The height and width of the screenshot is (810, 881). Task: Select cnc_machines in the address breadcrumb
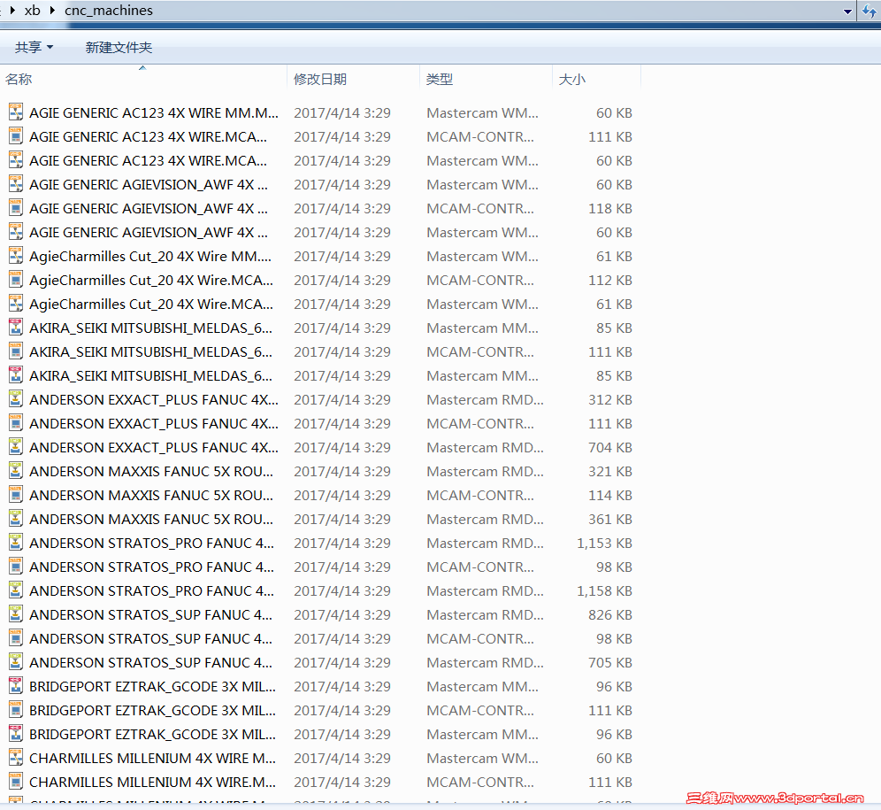109,10
